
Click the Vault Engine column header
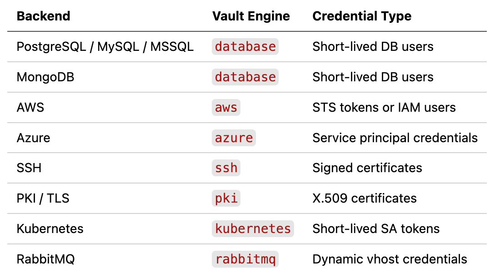click(x=251, y=16)
